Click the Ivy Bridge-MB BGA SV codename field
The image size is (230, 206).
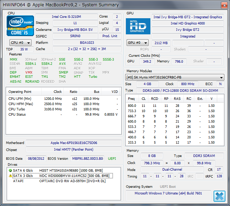(75, 30)
